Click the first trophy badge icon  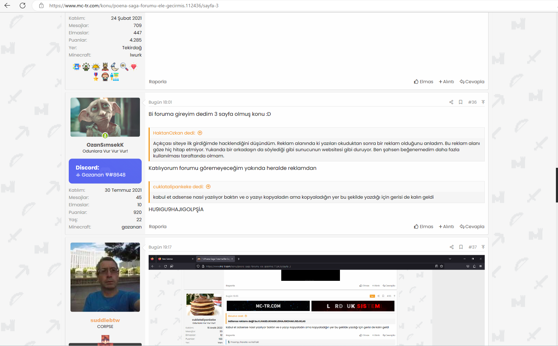click(x=77, y=67)
